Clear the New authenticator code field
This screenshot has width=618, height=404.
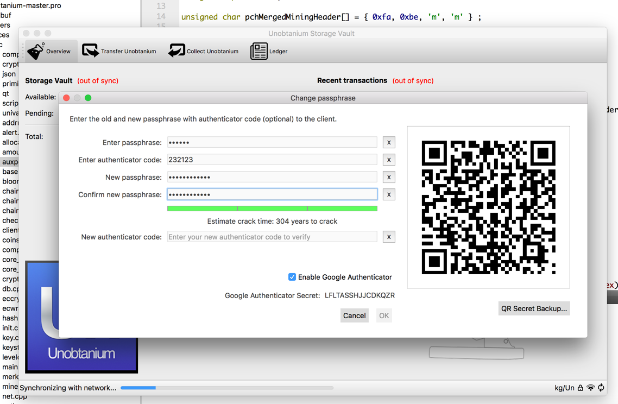click(389, 237)
